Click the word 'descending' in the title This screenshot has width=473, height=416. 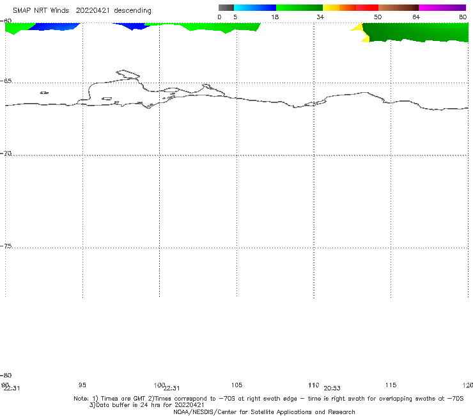tap(132, 11)
